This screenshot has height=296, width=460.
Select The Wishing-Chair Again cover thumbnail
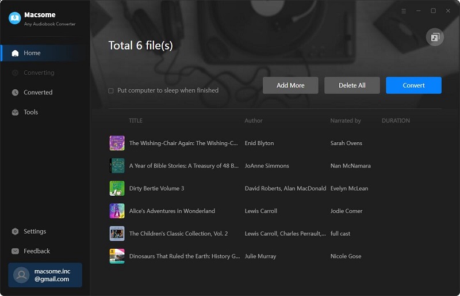(x=117, y=143)
